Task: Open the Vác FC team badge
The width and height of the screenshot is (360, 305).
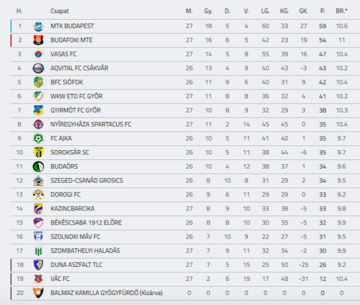Action: pyautogui.click(x=39, y=279)
